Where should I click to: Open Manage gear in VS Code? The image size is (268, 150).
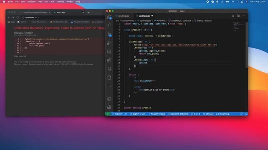[109, 107]
